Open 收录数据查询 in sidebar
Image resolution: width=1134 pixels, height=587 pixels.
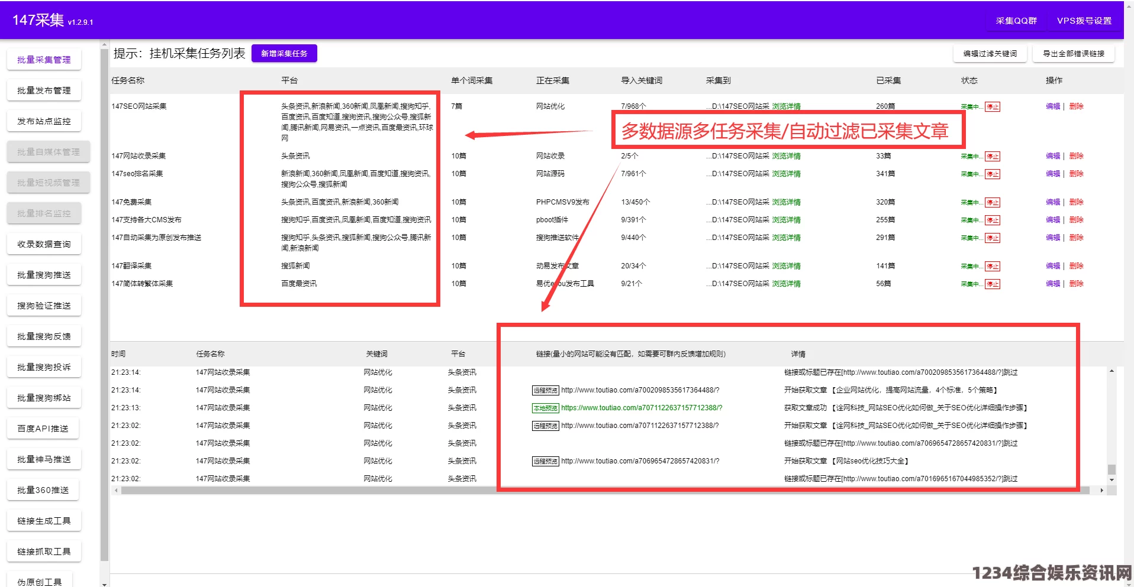[x=44, y=244]
